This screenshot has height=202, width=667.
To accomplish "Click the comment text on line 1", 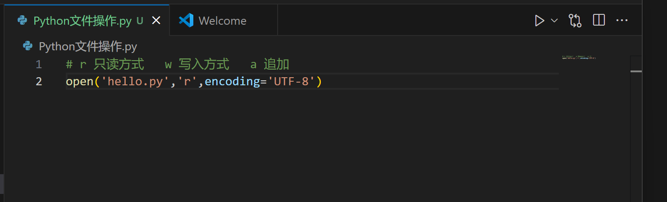I will click(178, 65).
